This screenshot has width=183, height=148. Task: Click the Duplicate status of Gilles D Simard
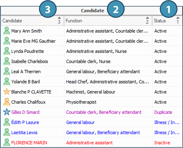click(163, 112)
